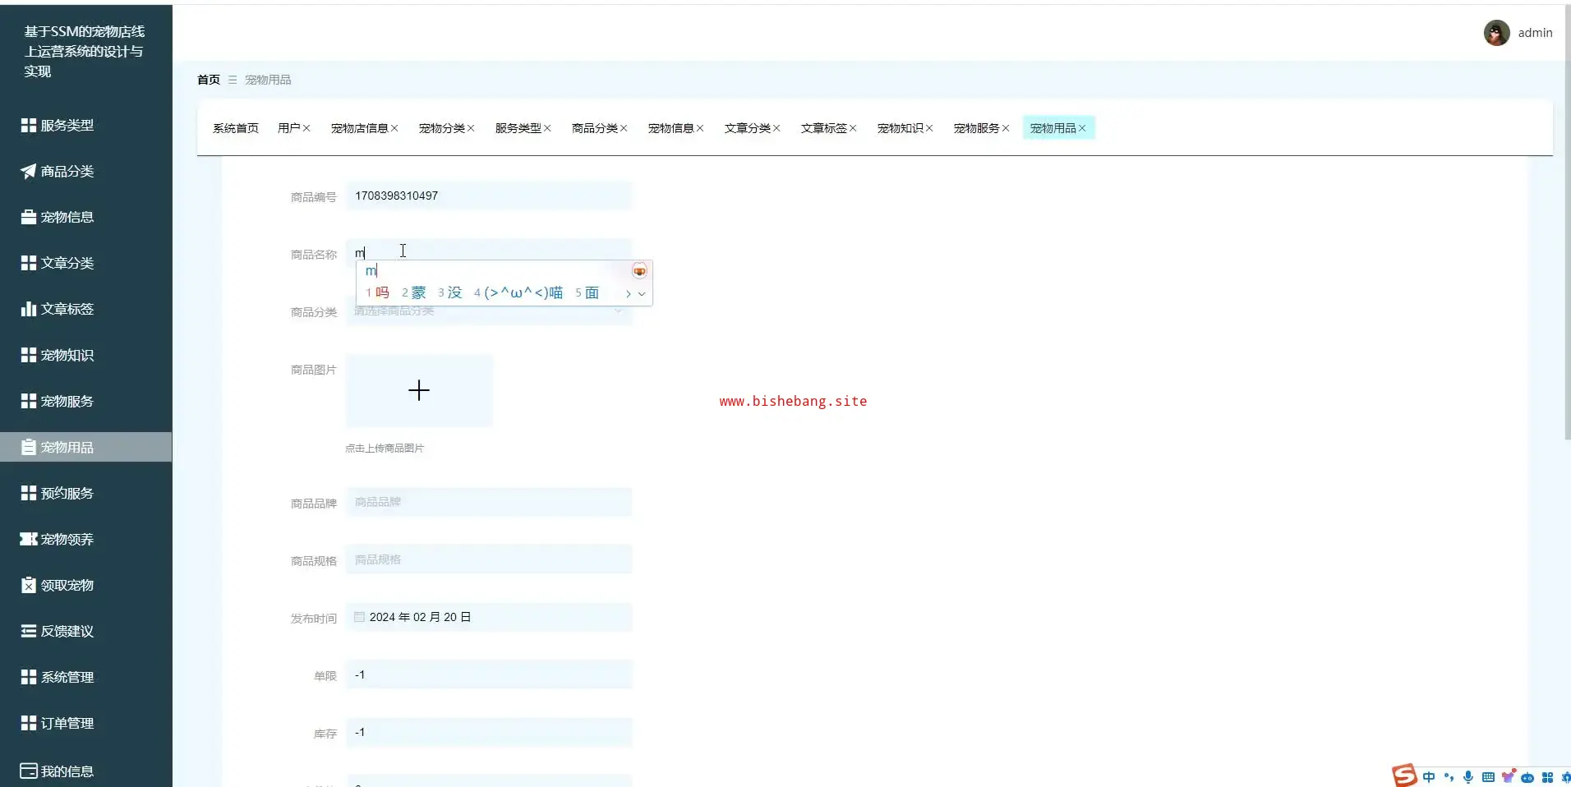This screenshot has width=1571, height=787.
Task: Go to 首页 via breadcrumb
Action: 209,80
